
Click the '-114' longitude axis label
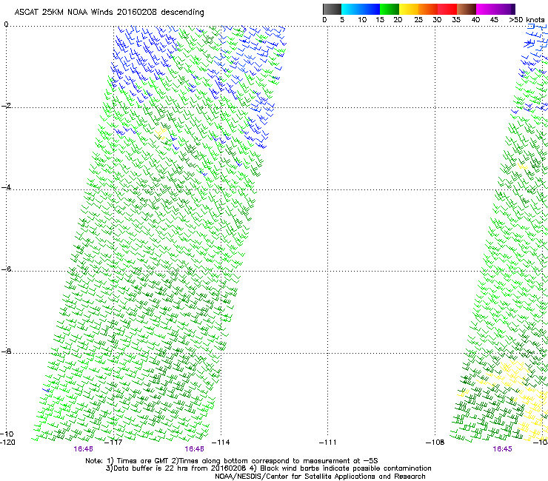(221, 443)
